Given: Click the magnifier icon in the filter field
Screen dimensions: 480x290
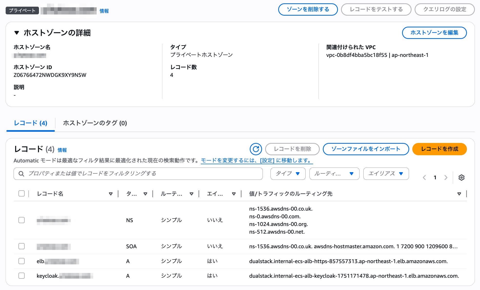Looking at the screenshot, I should pos(21,173).
